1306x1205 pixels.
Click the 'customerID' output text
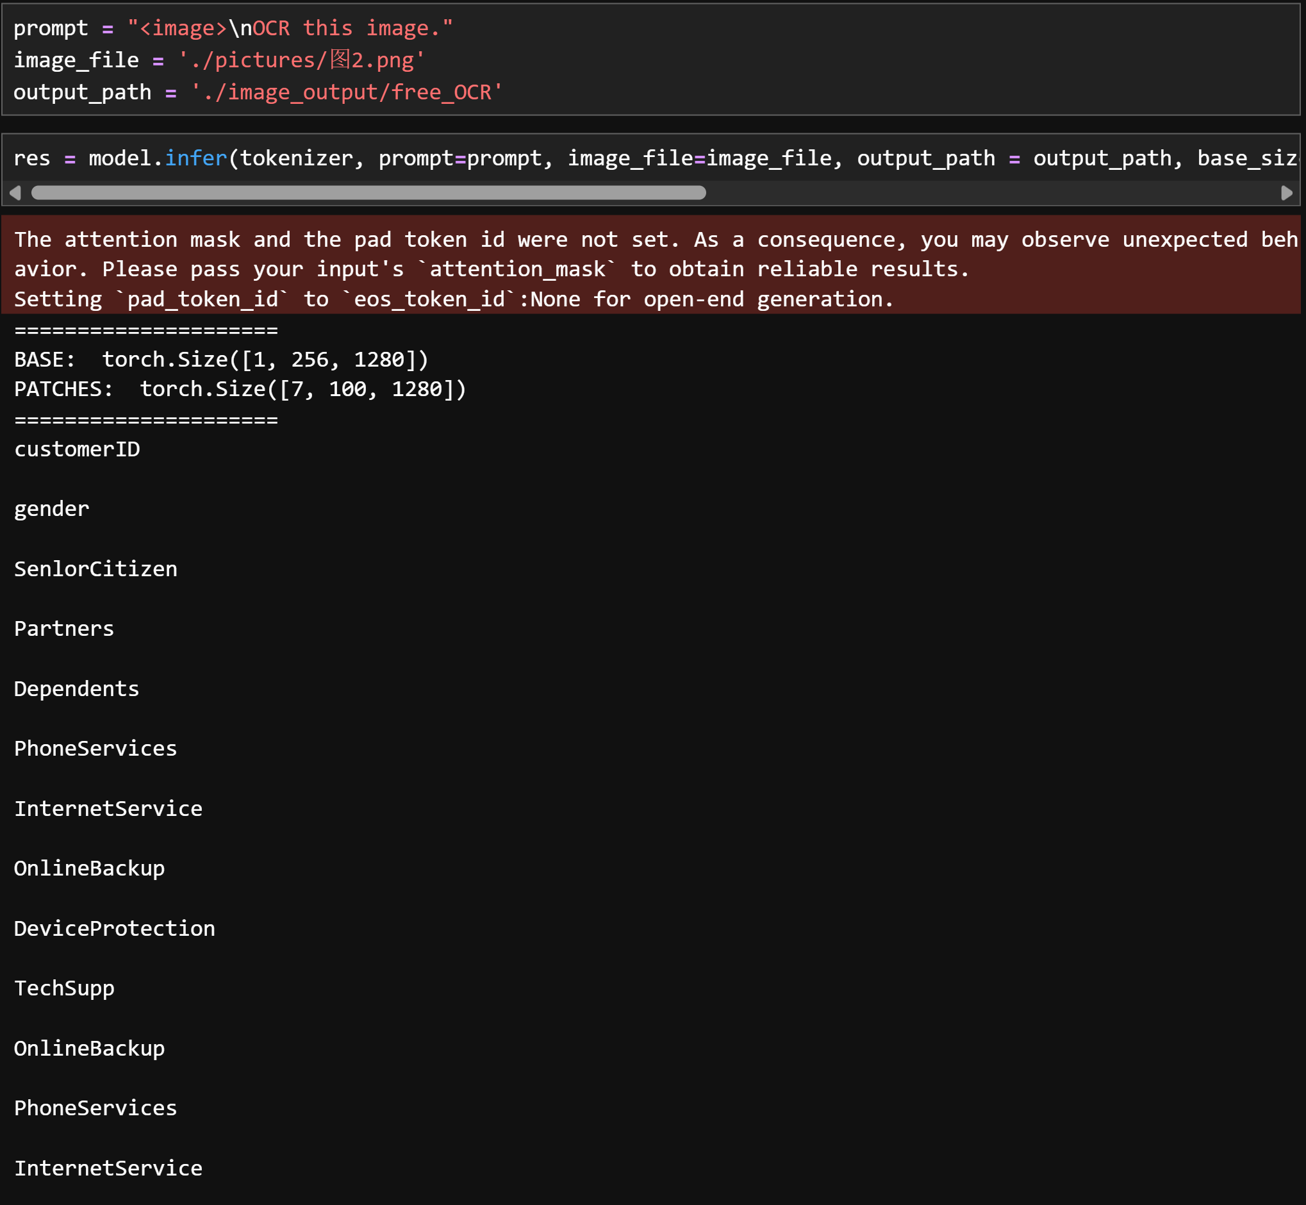tap(77, 449)
